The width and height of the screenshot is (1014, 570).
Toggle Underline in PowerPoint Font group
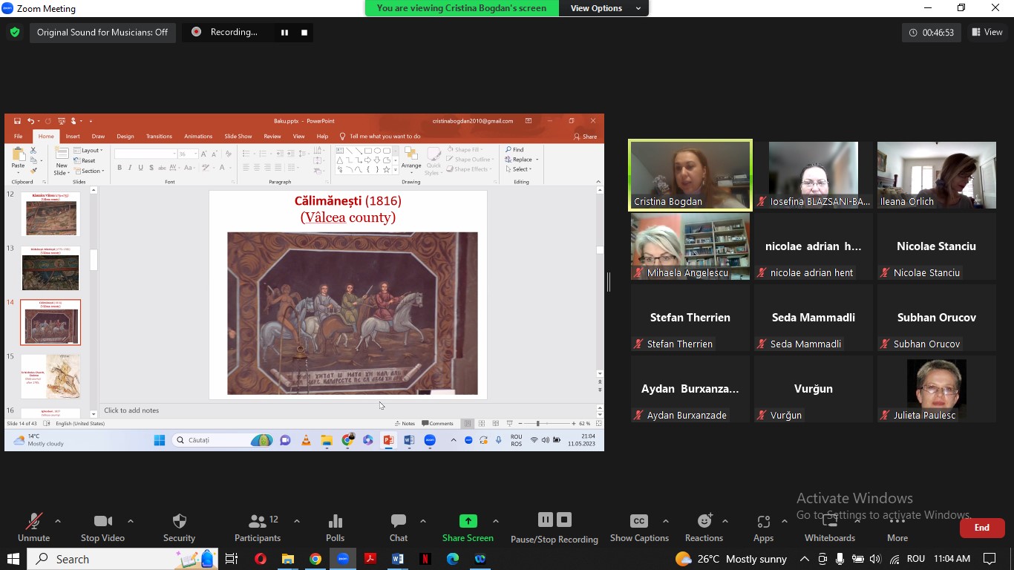click(140, 168)
